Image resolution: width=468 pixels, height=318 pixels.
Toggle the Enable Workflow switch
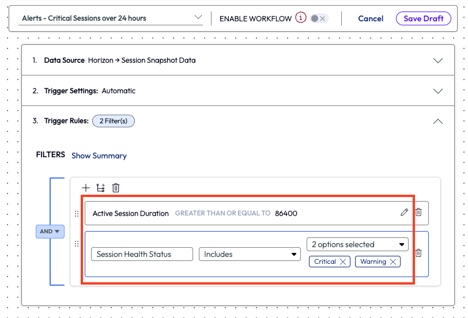pos(318,18)
